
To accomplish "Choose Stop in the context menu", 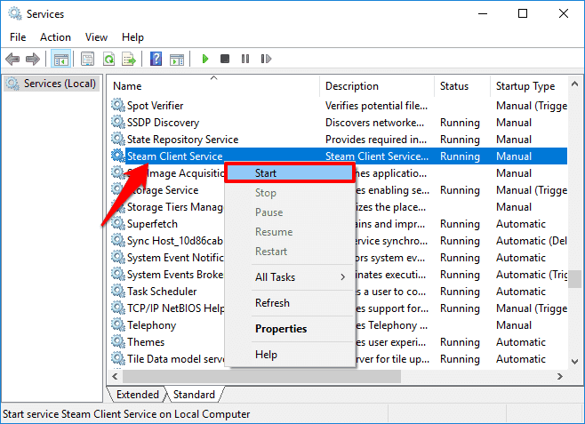I will [x=290, y=193].
